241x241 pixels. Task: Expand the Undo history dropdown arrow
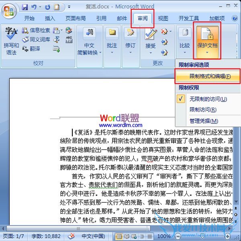point(40,7)
